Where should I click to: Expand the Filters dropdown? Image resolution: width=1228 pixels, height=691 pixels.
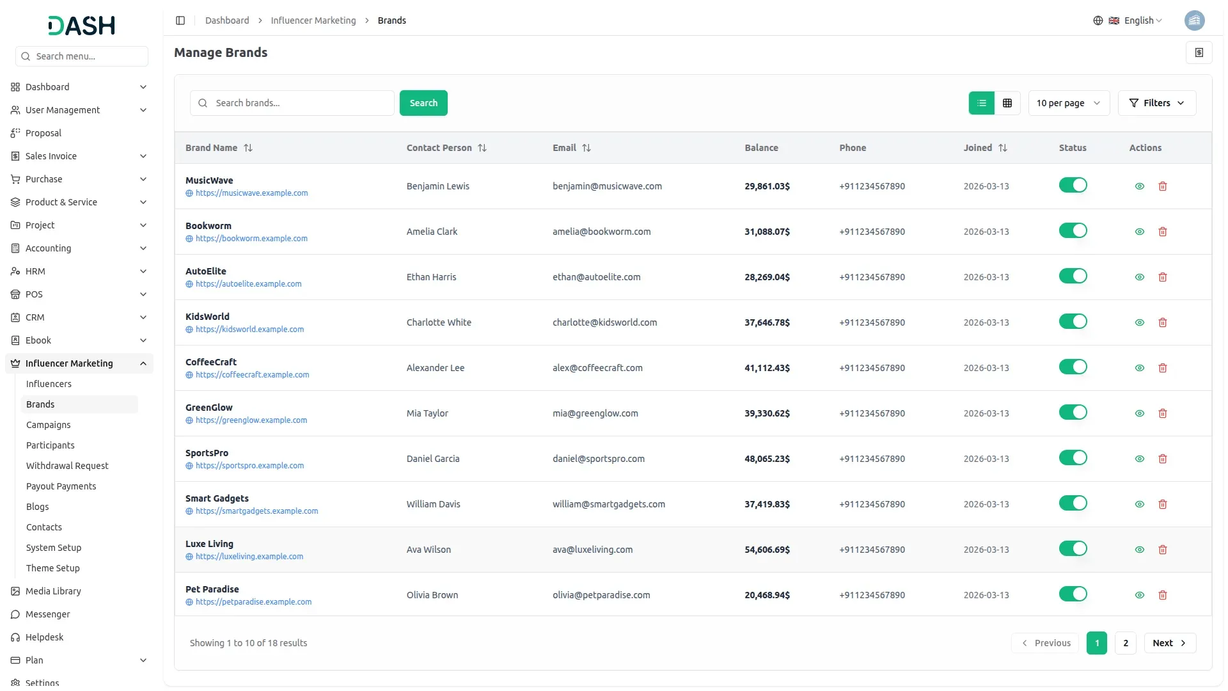(1156, 103)
